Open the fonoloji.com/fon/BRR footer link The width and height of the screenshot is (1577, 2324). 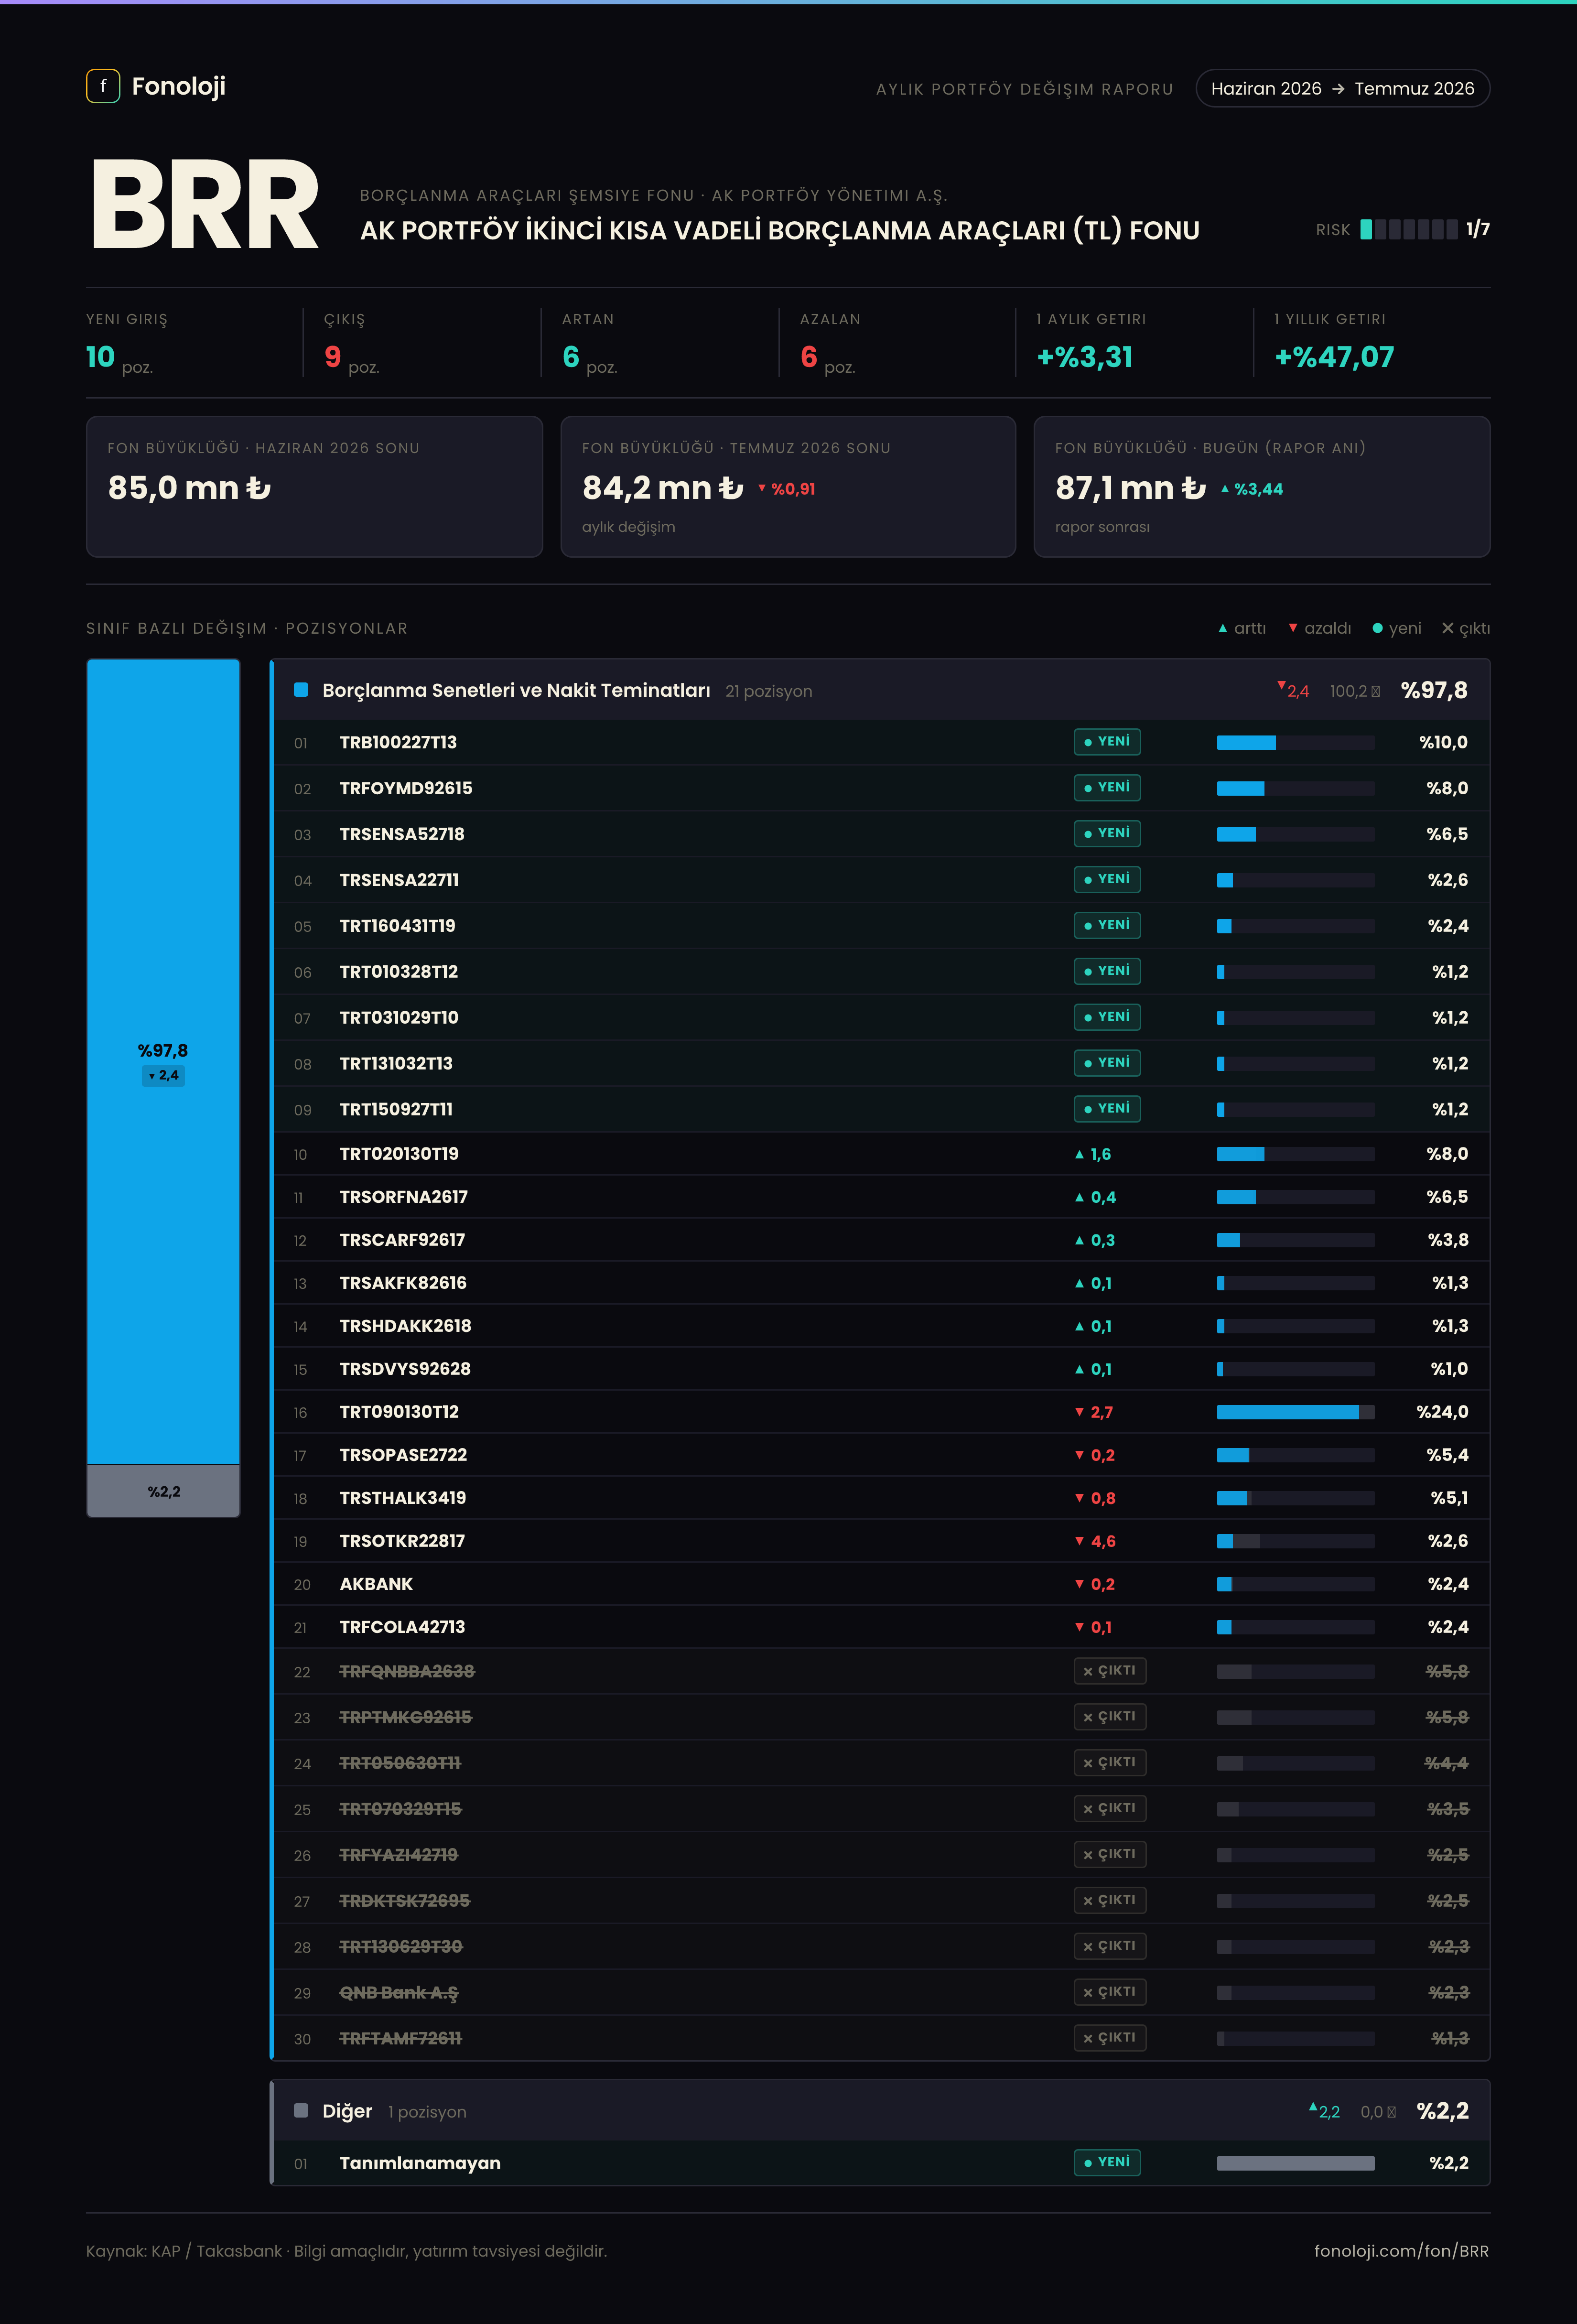1401,2251
